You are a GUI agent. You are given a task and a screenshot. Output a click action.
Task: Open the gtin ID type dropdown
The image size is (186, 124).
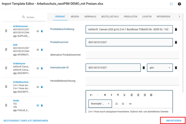160,68
